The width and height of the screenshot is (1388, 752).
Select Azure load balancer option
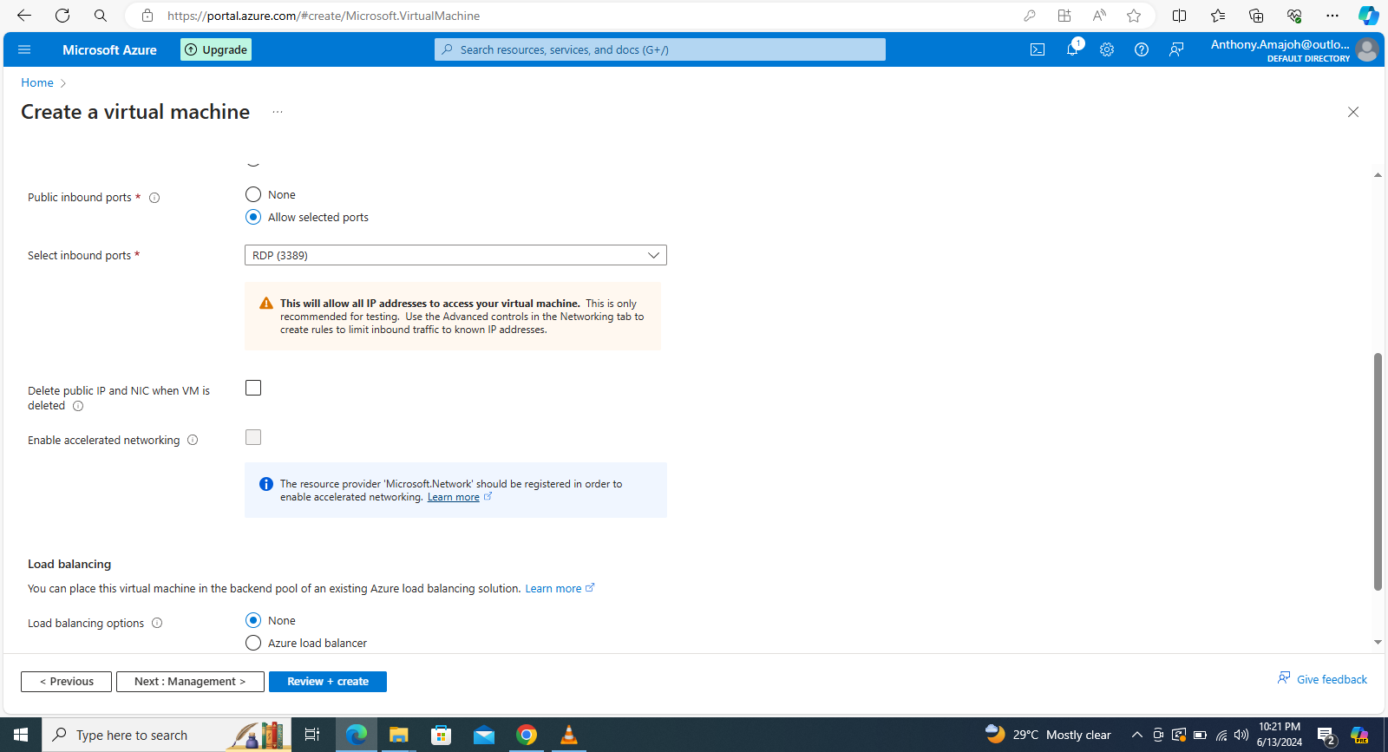pyautogui.click(x=253, y=643)
